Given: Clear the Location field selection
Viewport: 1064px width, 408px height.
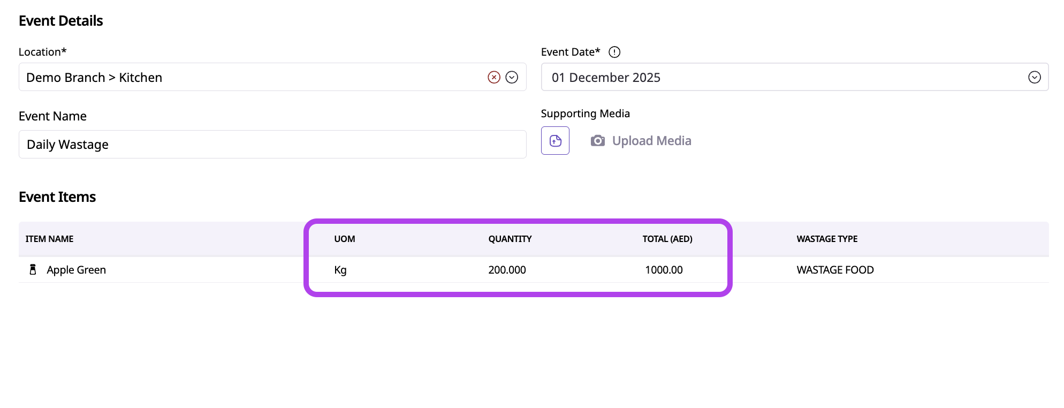Looking at the screenshot, I should tap(493, 77).
